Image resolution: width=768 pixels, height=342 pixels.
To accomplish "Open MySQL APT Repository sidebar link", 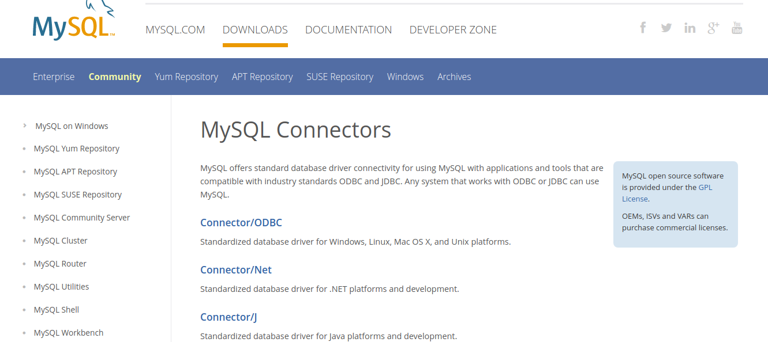I will (76, 172).
